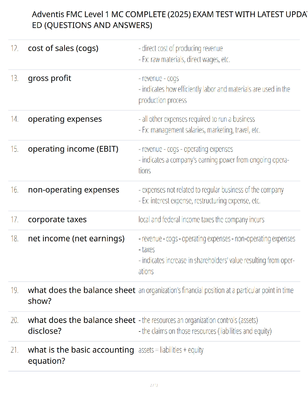Click the document title heading

pyautogui.click(x=169, y=20)
